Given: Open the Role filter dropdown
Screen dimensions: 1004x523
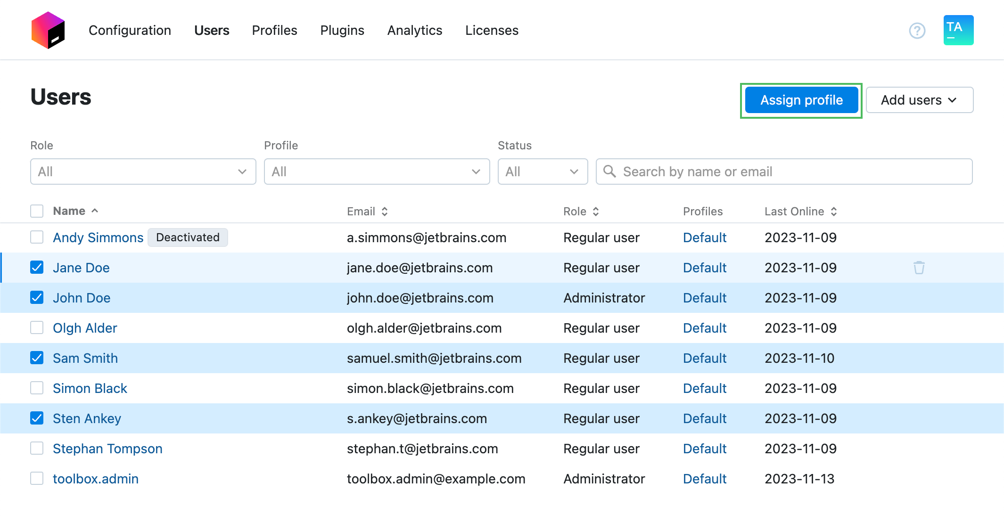Looking at the screenshot, I should pos(143,172).
